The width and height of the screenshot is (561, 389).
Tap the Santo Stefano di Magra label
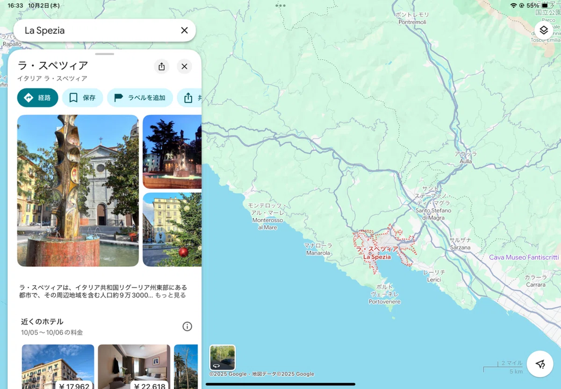[433, 204]
